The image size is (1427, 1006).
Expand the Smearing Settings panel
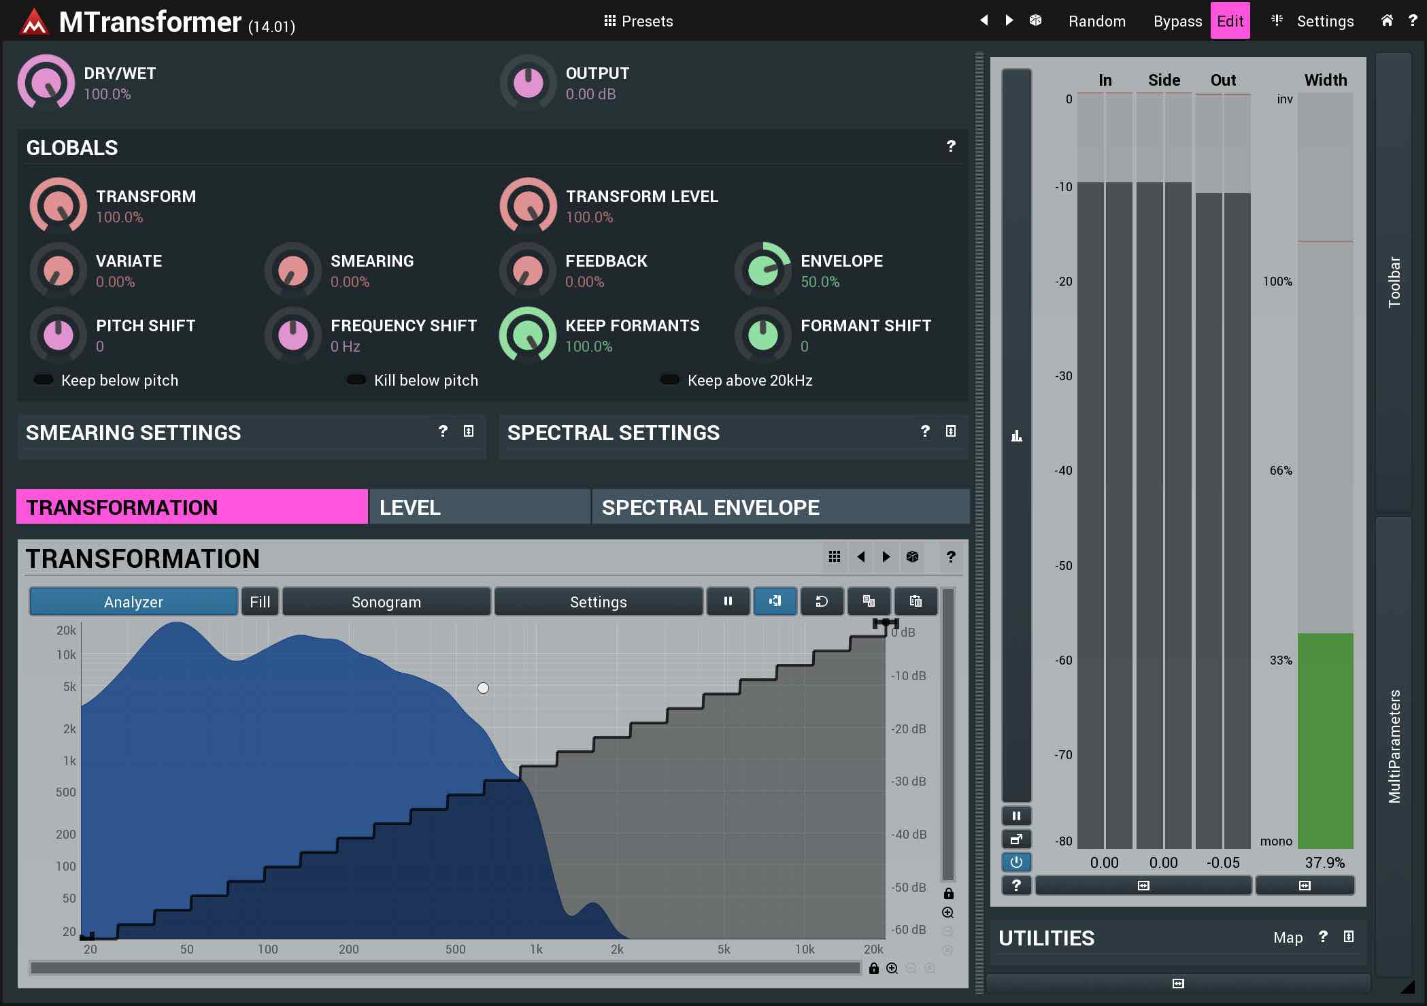tap(469, 431)
